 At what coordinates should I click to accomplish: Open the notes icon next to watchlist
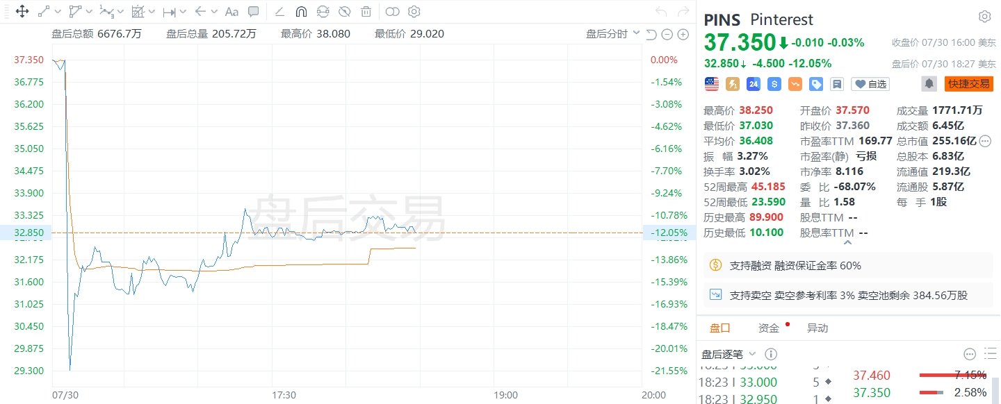[837, 84]
